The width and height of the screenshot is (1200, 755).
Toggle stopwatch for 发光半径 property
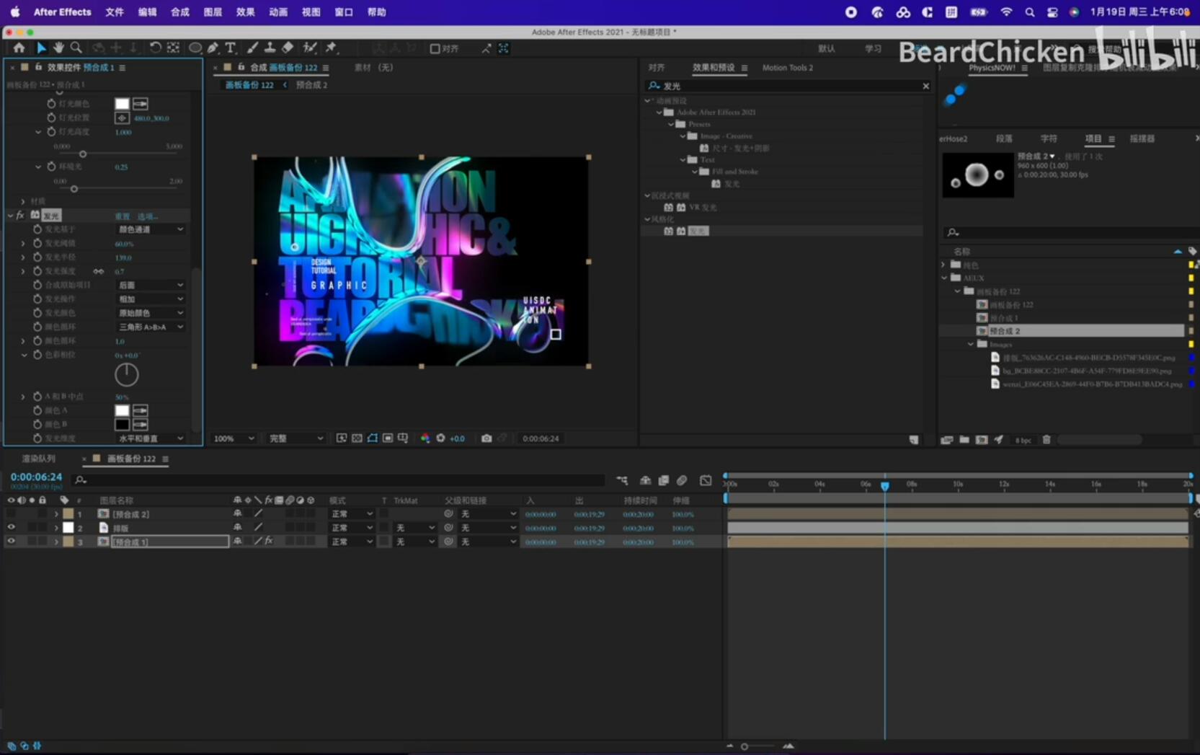37,257
